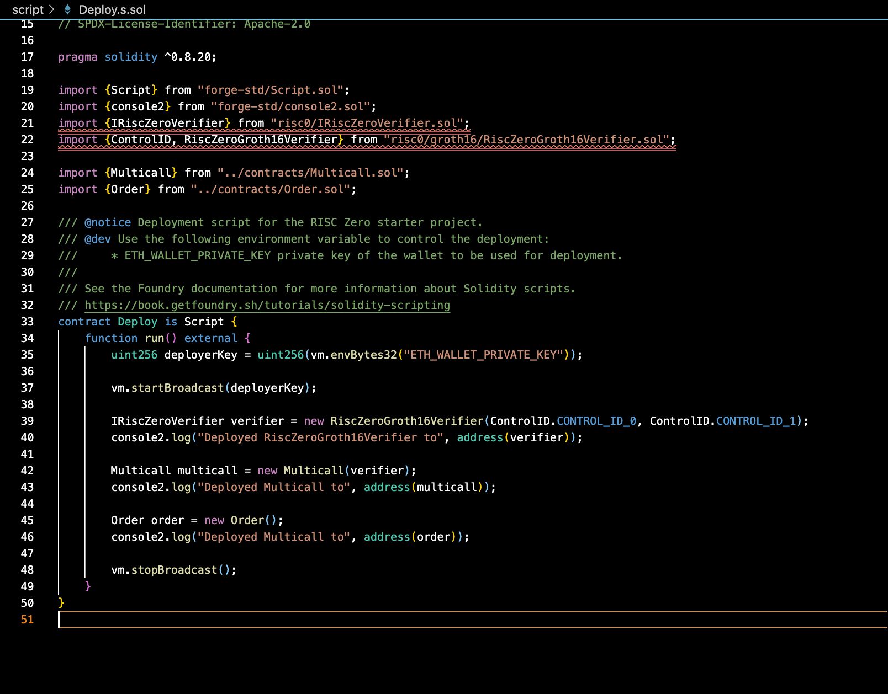Click 'new Order()' on line 45
This screenshot has width=888, height=694.
pyautogui.click(x=241, y=520)
